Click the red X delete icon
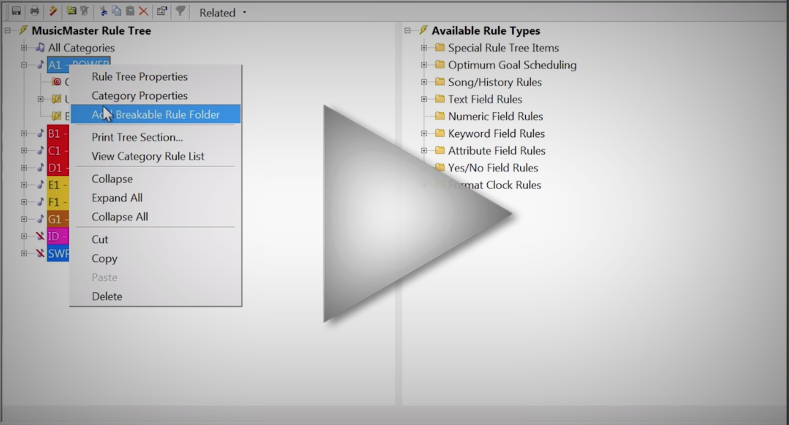The image size is (789, 425). (x=143, y=11)
